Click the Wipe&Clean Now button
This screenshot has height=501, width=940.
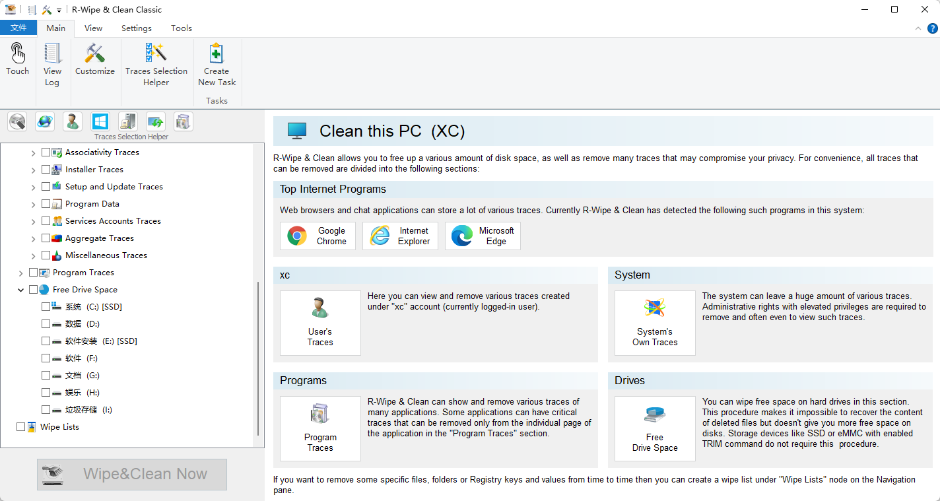pyautogui.click(x=132, y=474)
